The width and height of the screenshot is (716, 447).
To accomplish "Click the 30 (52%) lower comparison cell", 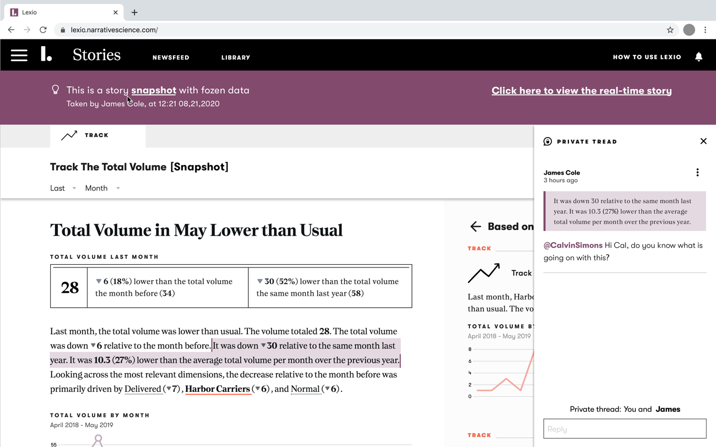I will point(330,287).
